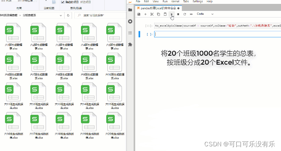This screenshot has height=151, width=281.
Task: Select file 六7班生成数据表.xlsx
Action: tap(39, 66)
